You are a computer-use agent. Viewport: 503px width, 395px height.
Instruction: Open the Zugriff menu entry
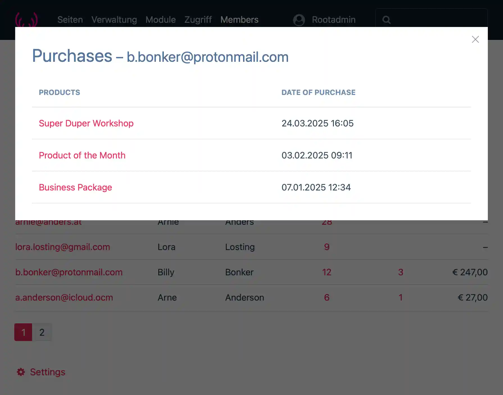pyautogui.click(x=198, y=20)
